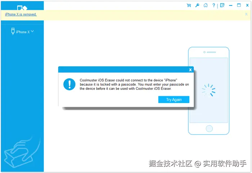Click the USB device icon beside iPhone X

13,31
